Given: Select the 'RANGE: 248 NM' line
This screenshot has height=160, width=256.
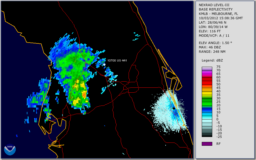Looking at the screenshot, I should (x=212, y=52).
